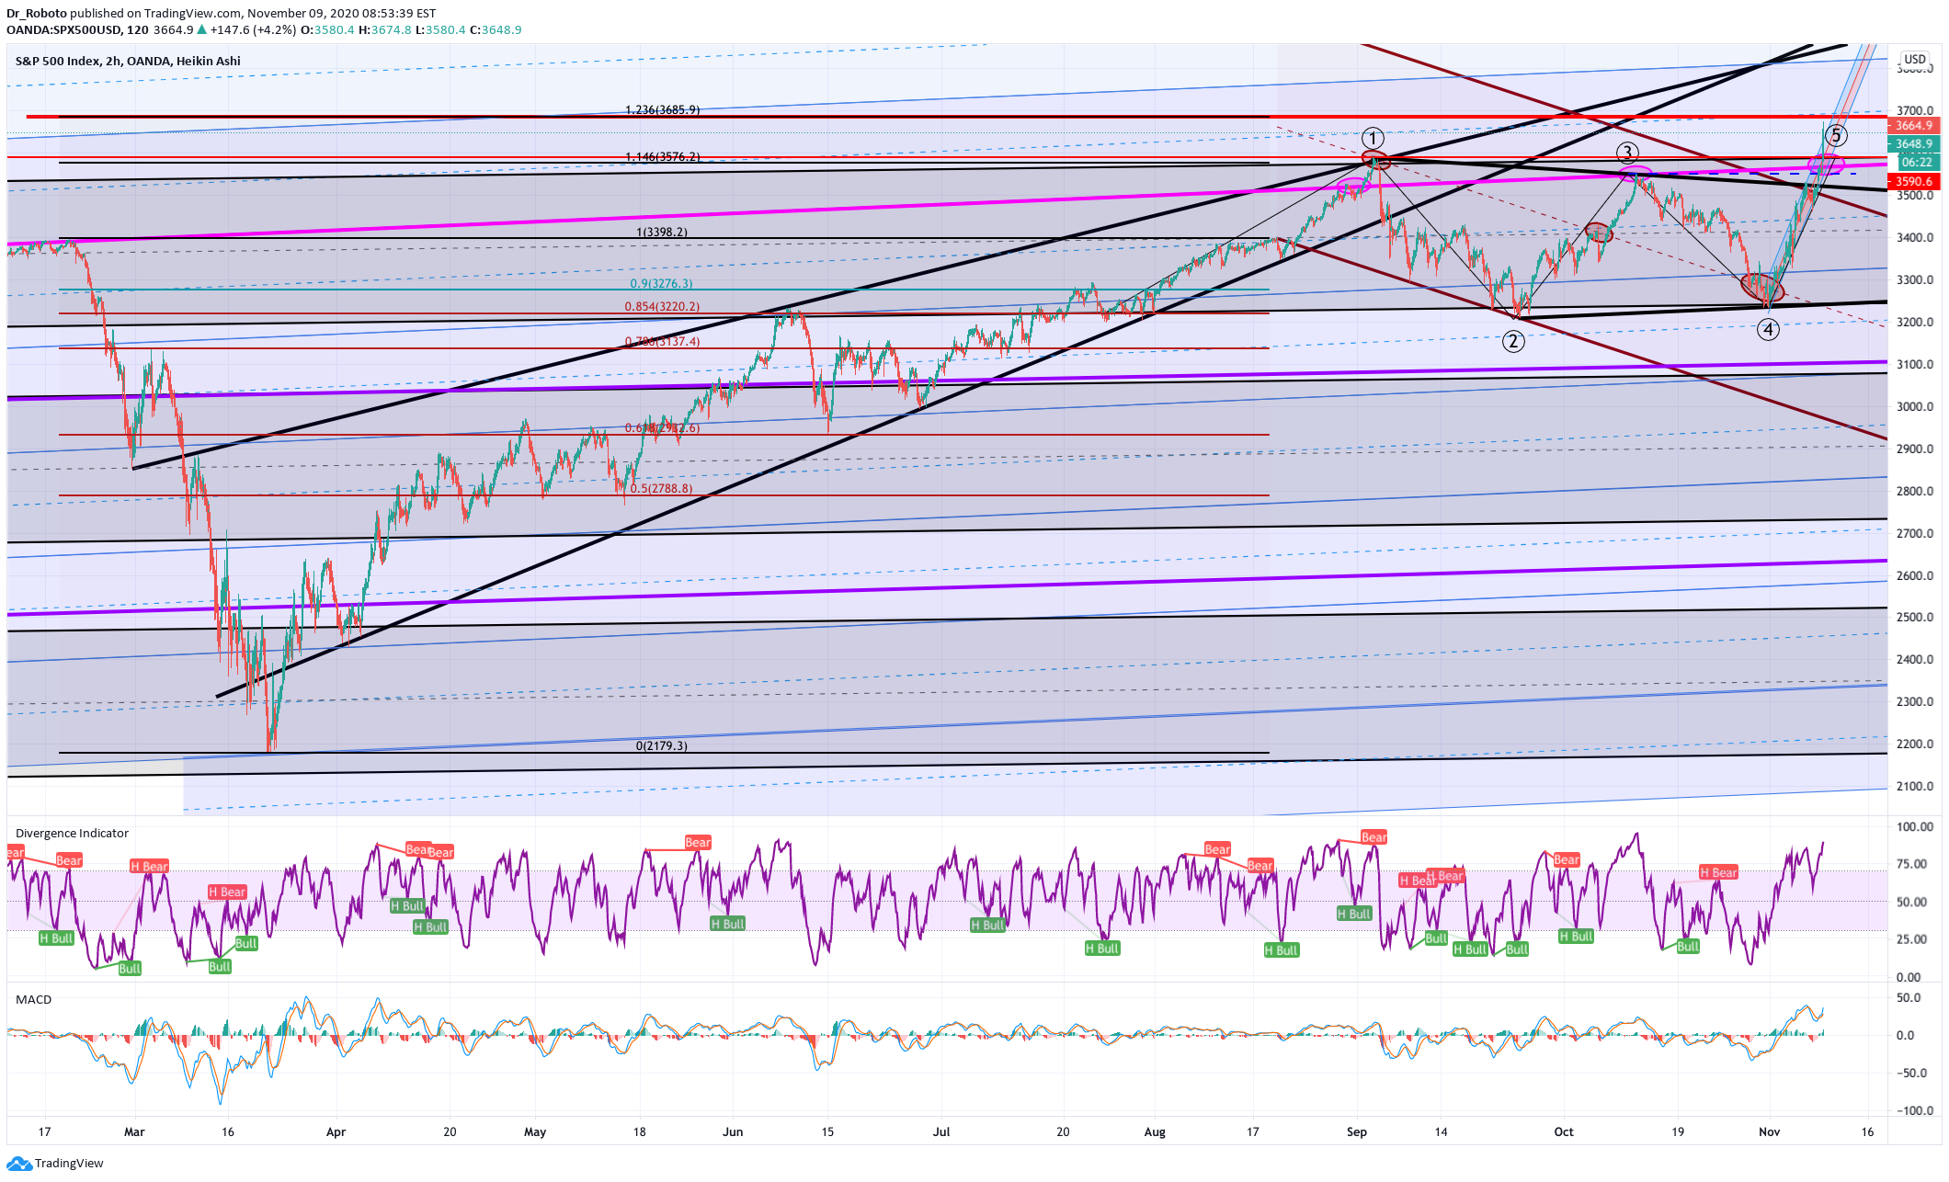Click the +147.6 (+4.2%) change value
The width and height of the screenshot is (1949, 1182).
coord(253,29)
